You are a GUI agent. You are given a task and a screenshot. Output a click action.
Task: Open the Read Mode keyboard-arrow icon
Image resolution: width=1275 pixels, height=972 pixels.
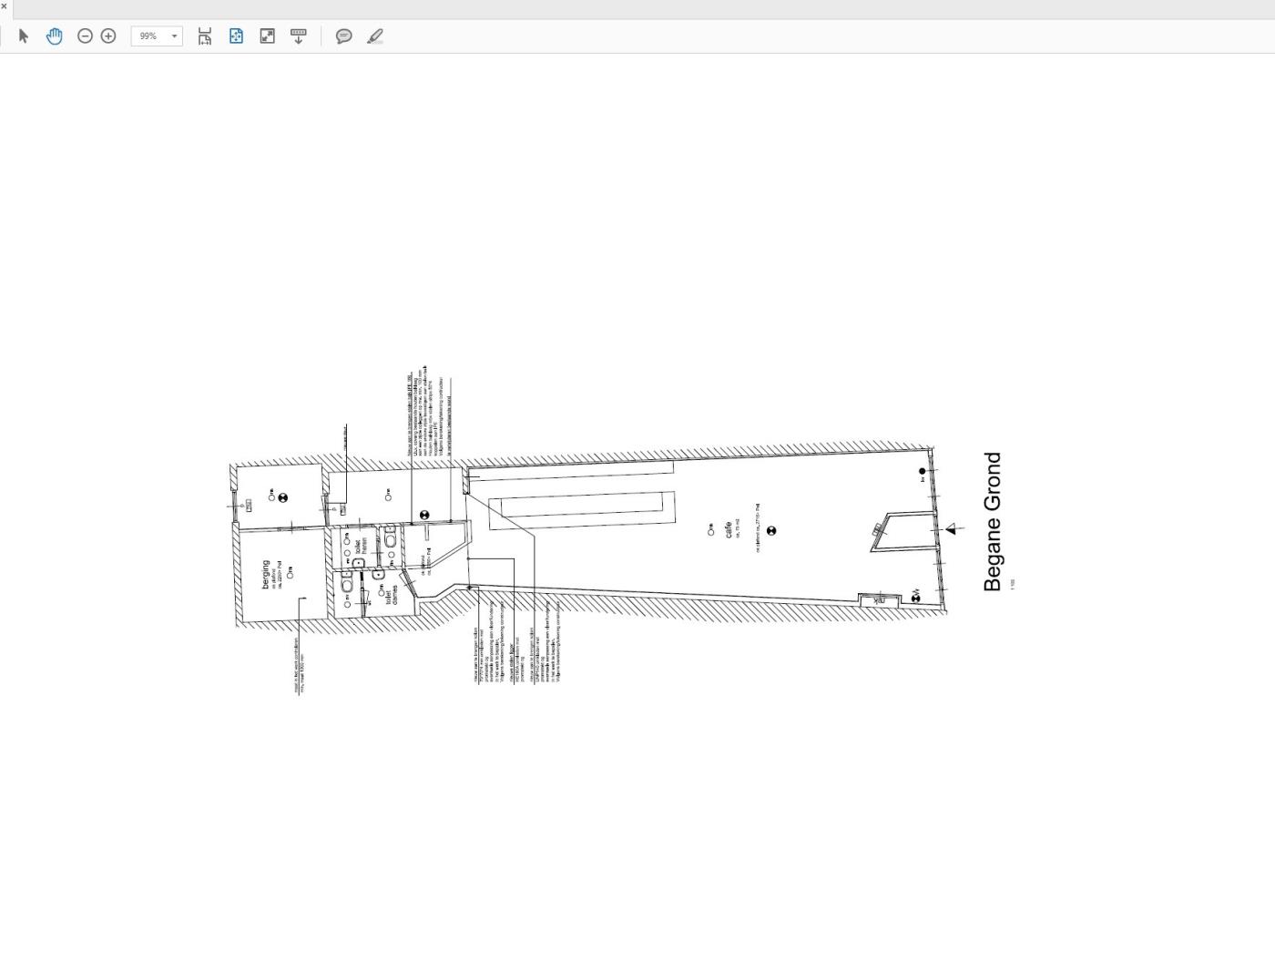[298, 36]
